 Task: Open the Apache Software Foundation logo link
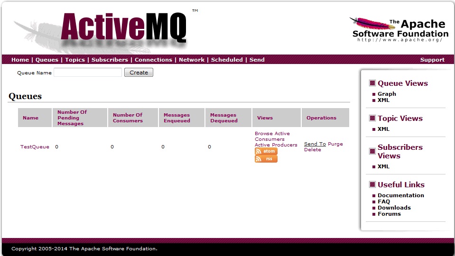(x=400, y=30)
